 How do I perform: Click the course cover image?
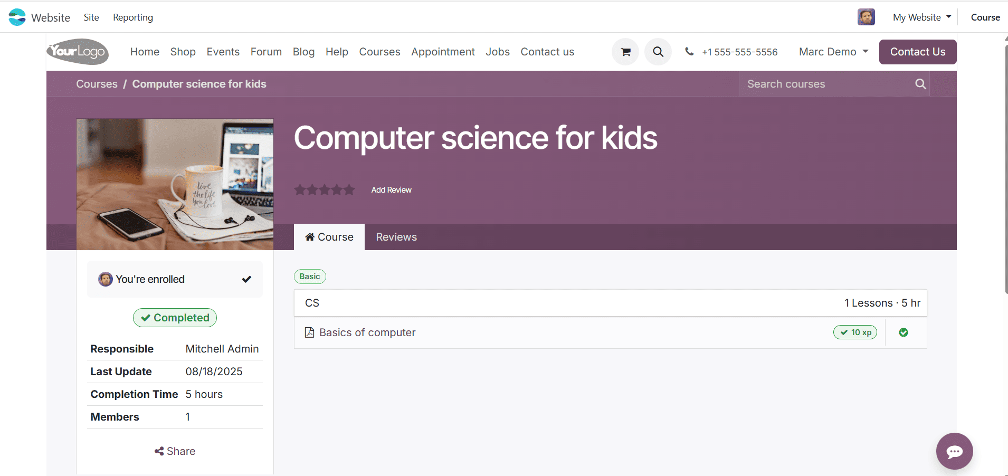tap(175, 184)
